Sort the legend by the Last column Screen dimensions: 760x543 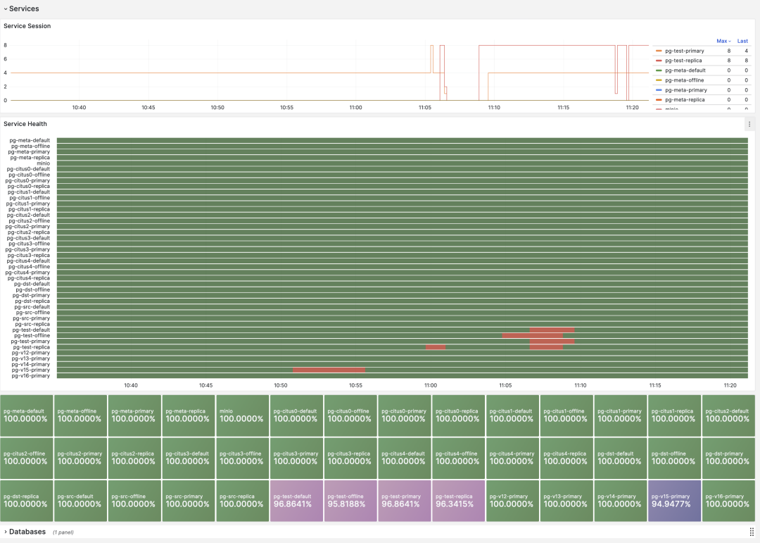tap(742, 41)
